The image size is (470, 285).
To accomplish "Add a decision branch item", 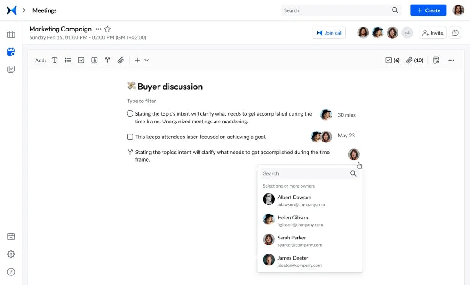I will tap(107, 60).
